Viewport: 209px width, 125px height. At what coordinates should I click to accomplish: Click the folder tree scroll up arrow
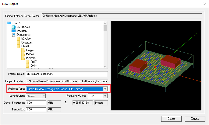click(x=106, y=23)
